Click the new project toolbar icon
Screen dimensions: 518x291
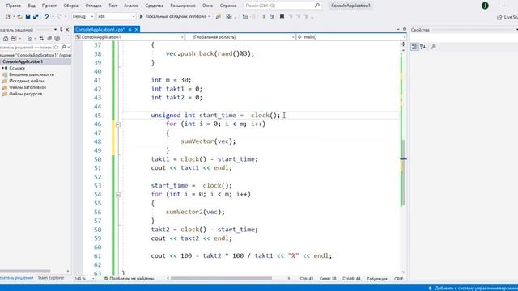pos(8,16)
